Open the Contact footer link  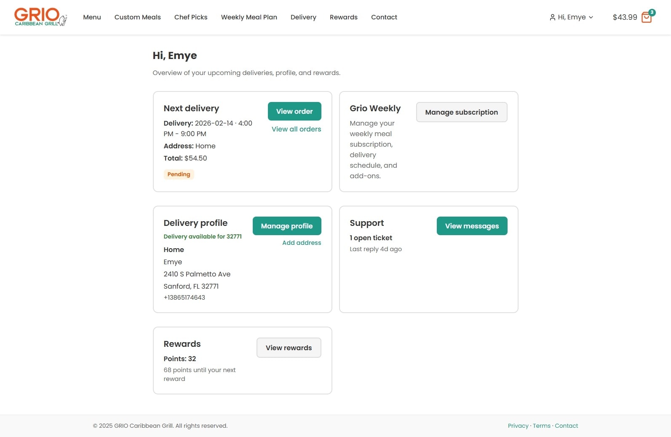pyautogui.click(x=566, y=426)
